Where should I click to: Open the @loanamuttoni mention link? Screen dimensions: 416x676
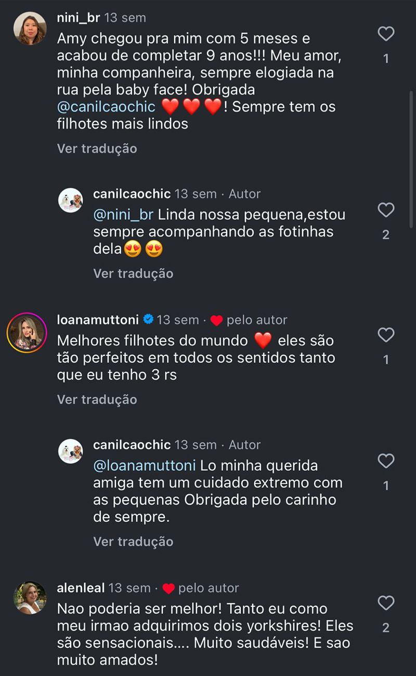pyautogui.click(x=145, y=465)
